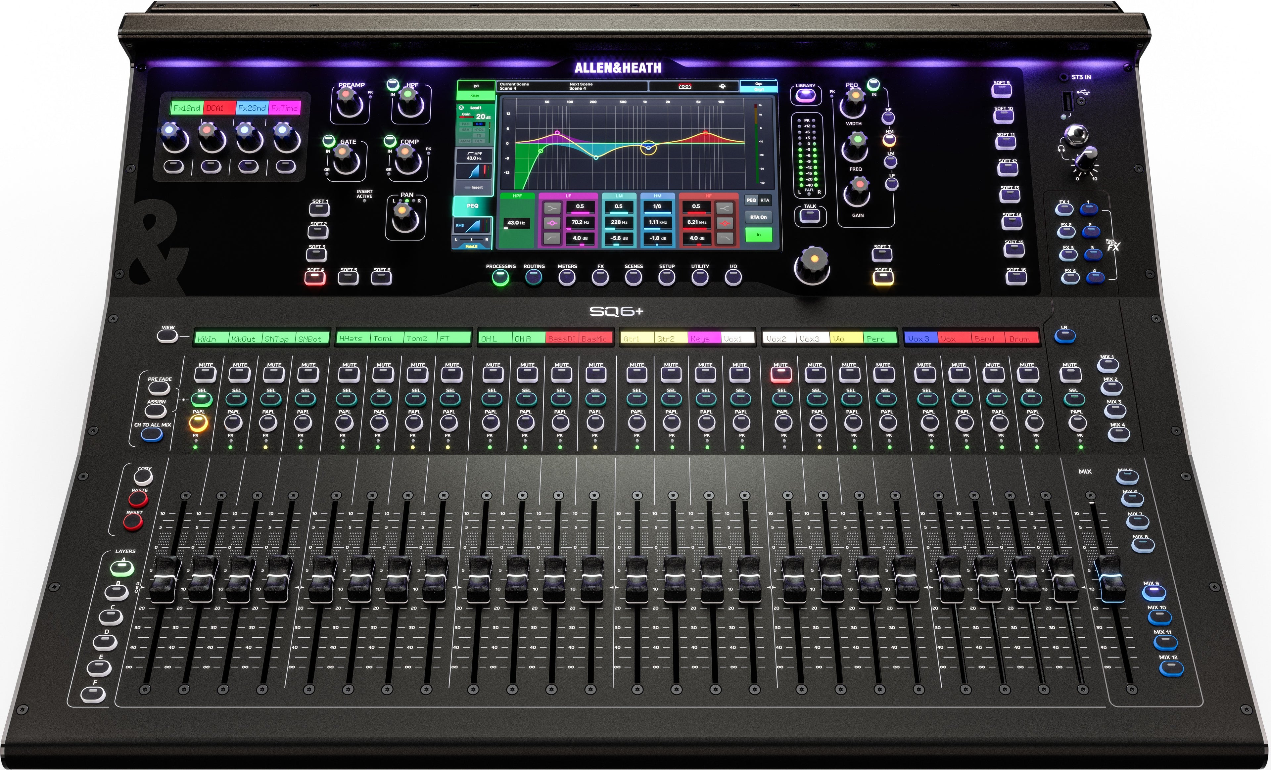Hit the PAFL key on BassDI channel
1271x770 pixels.
[x=560, y=423]
